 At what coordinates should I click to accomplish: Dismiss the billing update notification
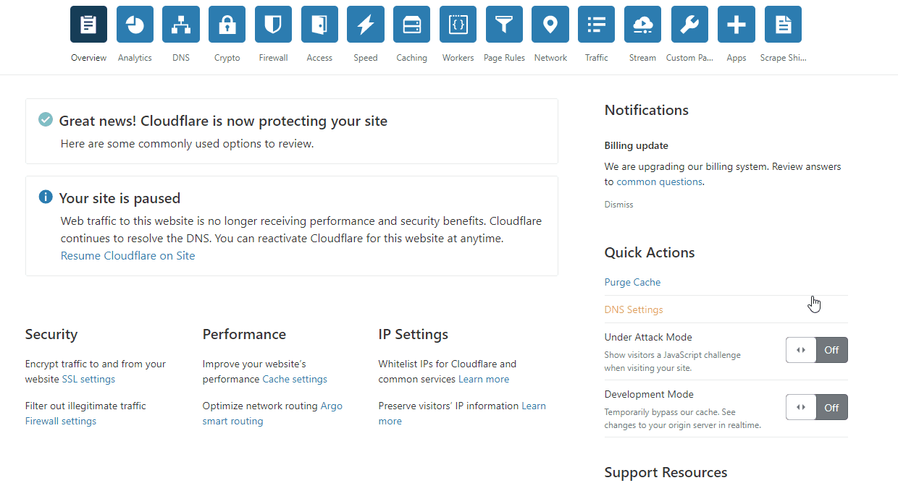618,205
